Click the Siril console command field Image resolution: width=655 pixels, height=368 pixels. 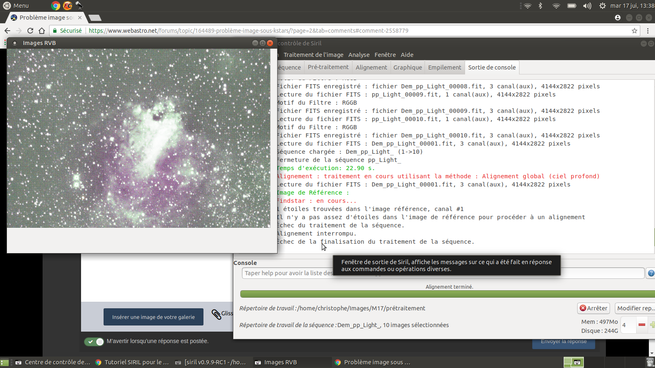443,273
